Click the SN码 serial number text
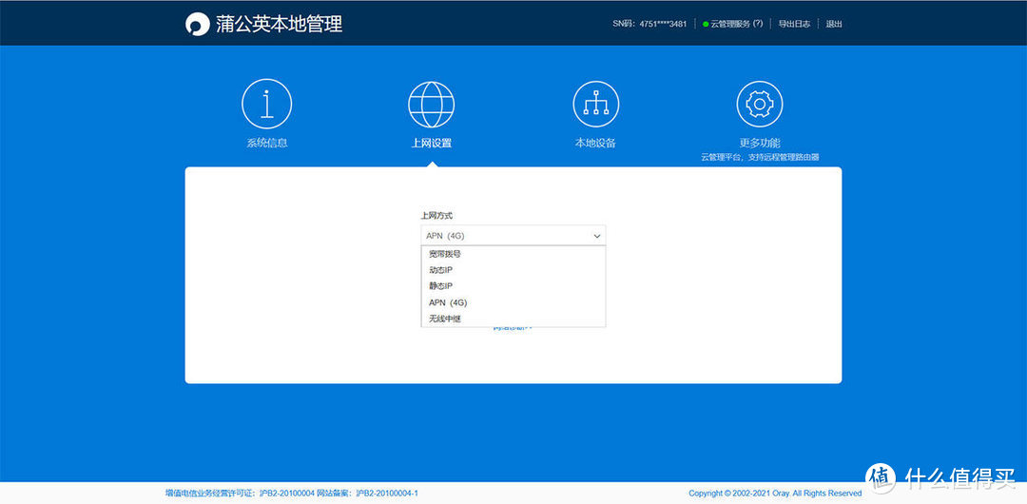 click(649, 24)
